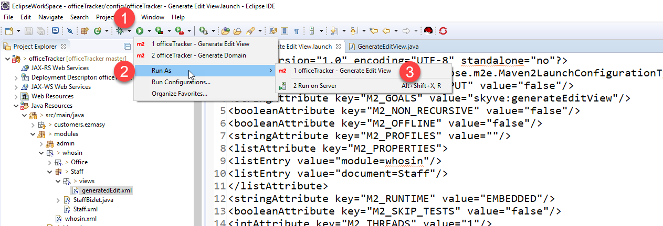Expand JAX-WS Web Services node

tap(16, 87)
